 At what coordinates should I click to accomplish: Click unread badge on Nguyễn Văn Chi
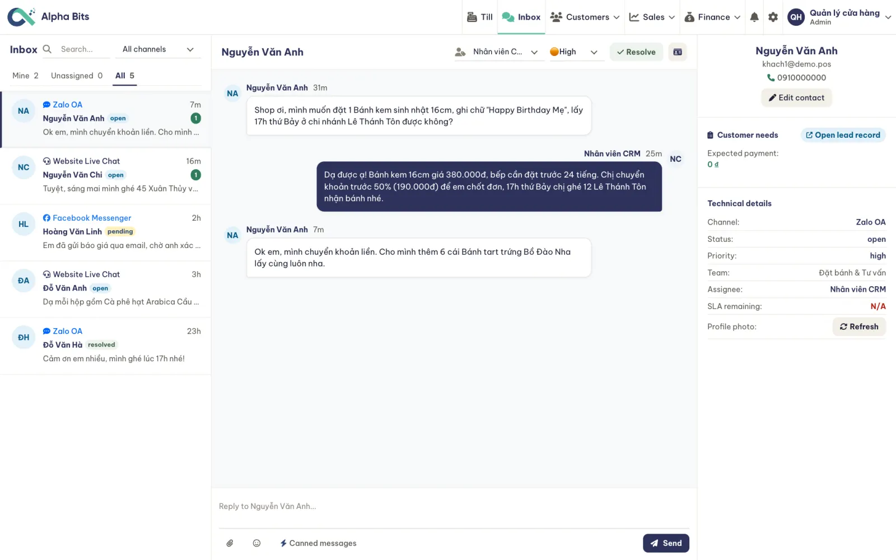pos(195,175)
